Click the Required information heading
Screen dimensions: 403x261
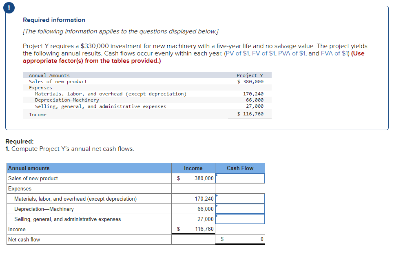click(x=54, y=20)
